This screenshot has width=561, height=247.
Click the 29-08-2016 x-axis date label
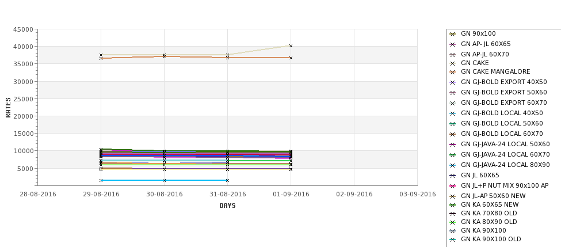point(101,195)
